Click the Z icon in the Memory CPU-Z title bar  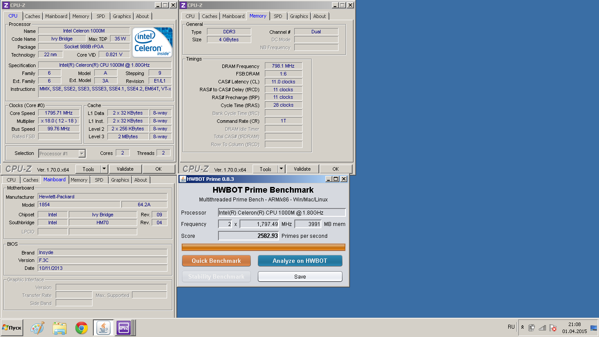click(x=183, y=5)
